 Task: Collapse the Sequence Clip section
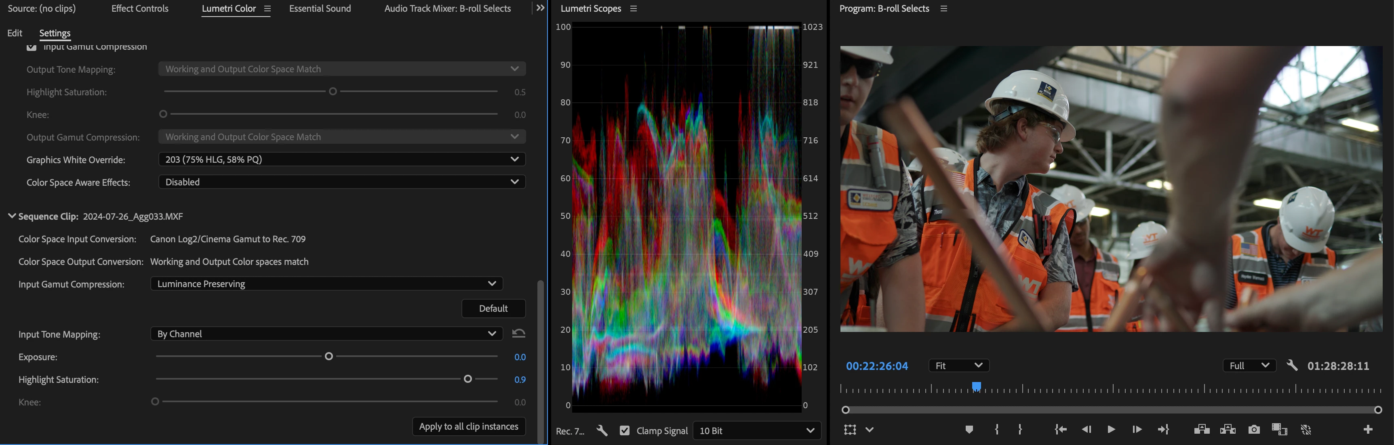coord(12,216)
